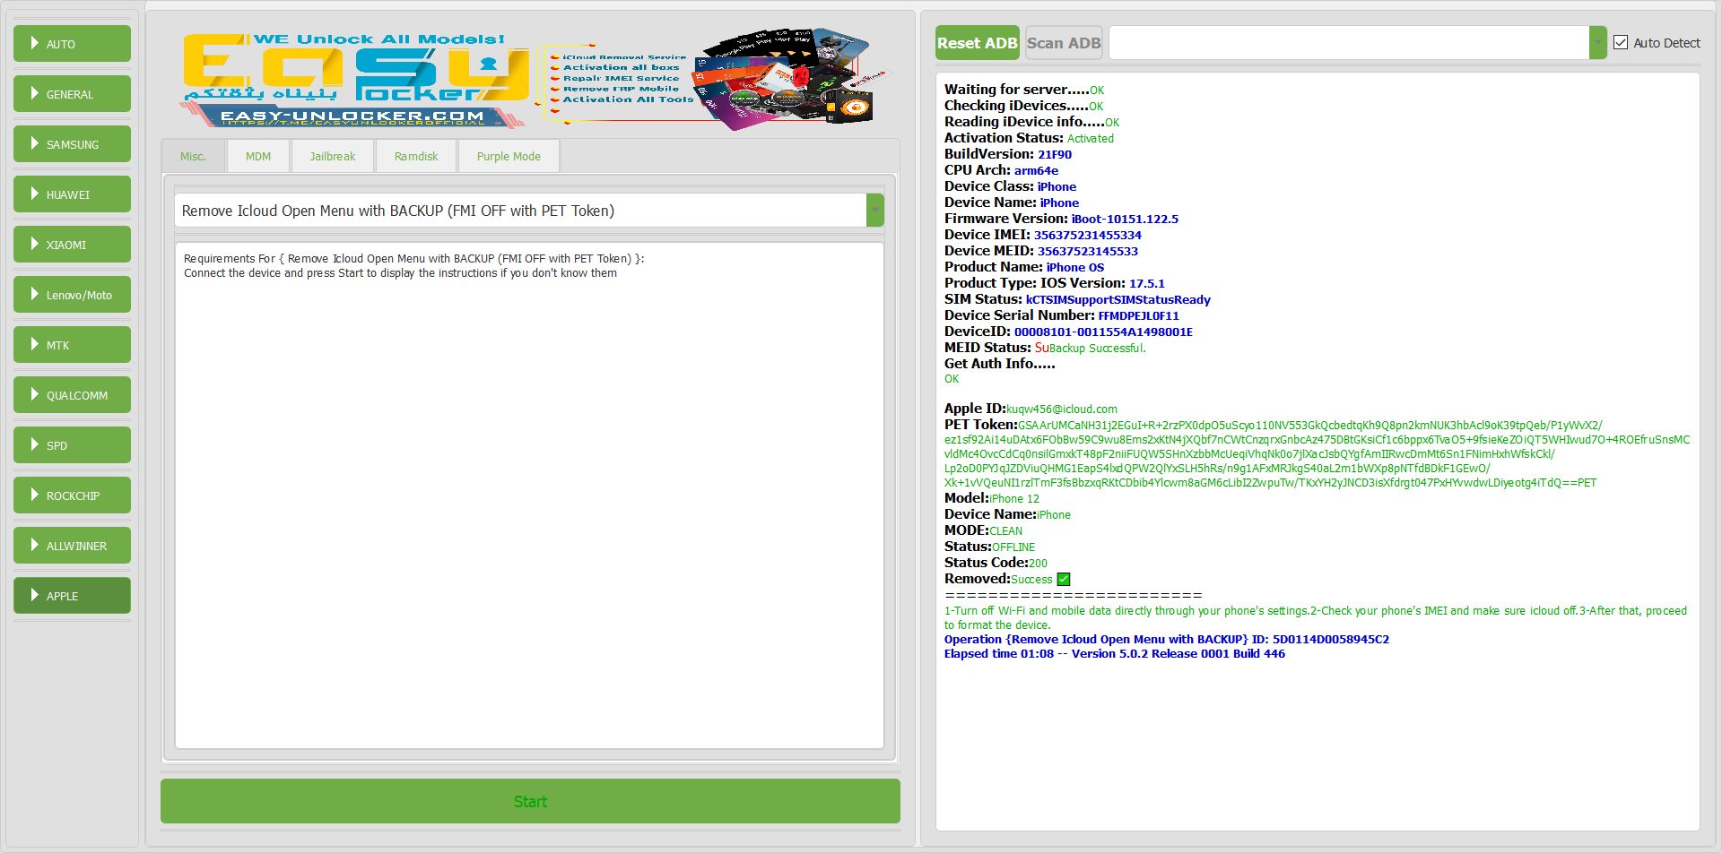
Task: Click the CPU Arch arm64e value
Action: click(x=1036, y=170)
